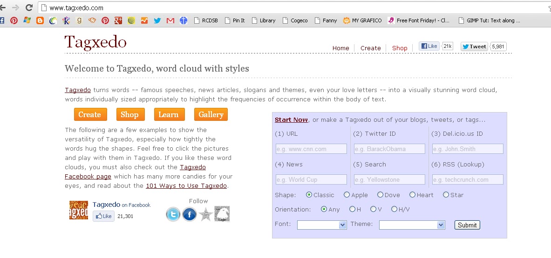Click the orange Shop button
The image size is (551, 258).
click(130, 114)
